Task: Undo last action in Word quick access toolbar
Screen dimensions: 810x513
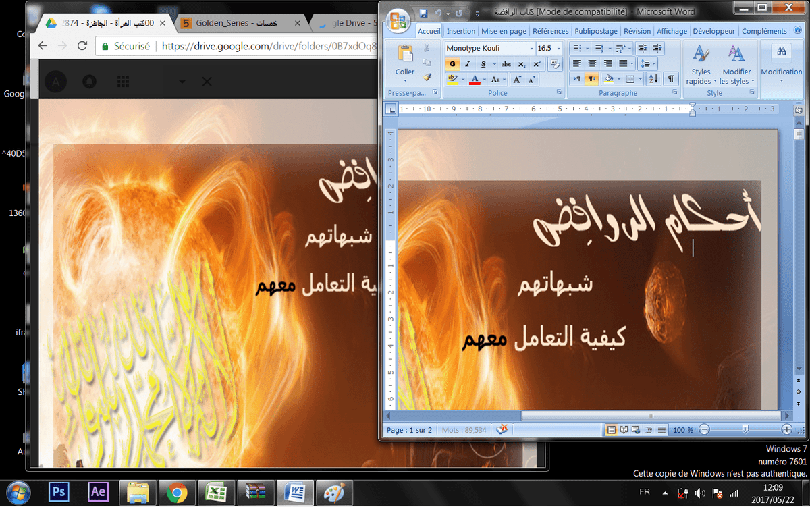Action: (x=438, y=13)
